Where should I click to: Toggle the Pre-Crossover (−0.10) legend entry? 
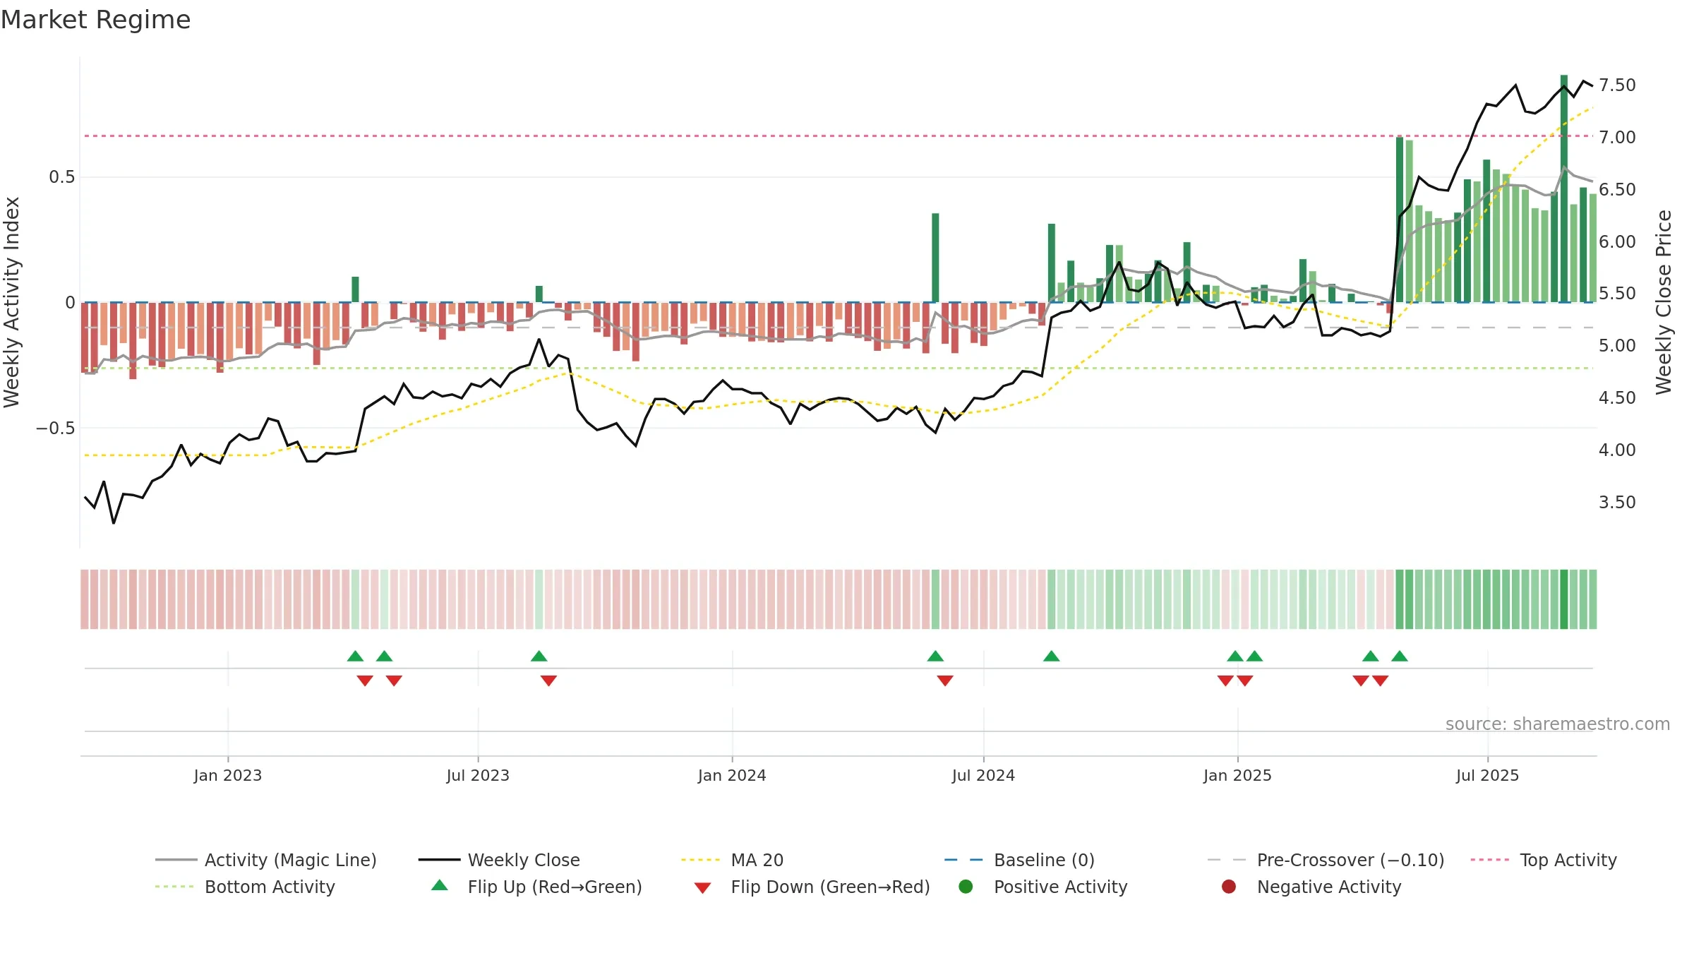(x=1326, y=860)
